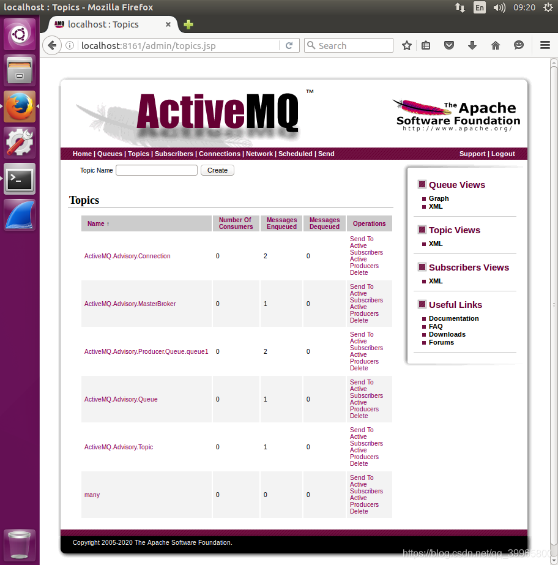
Task: Open the Ubuntu Dash search launcher
Action: [20, 35]
